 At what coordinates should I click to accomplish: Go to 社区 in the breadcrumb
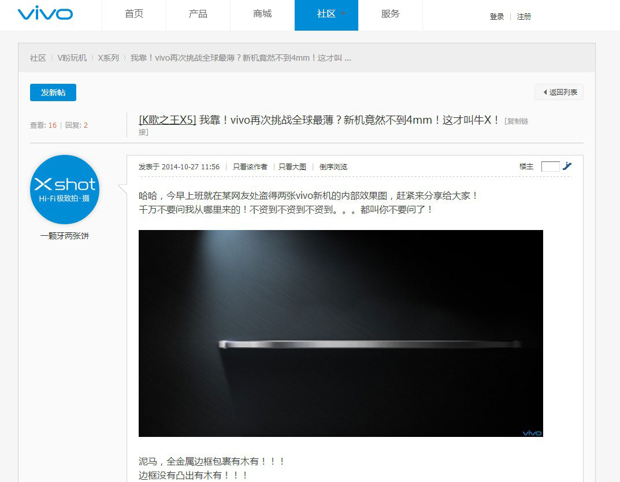[38, 58]
